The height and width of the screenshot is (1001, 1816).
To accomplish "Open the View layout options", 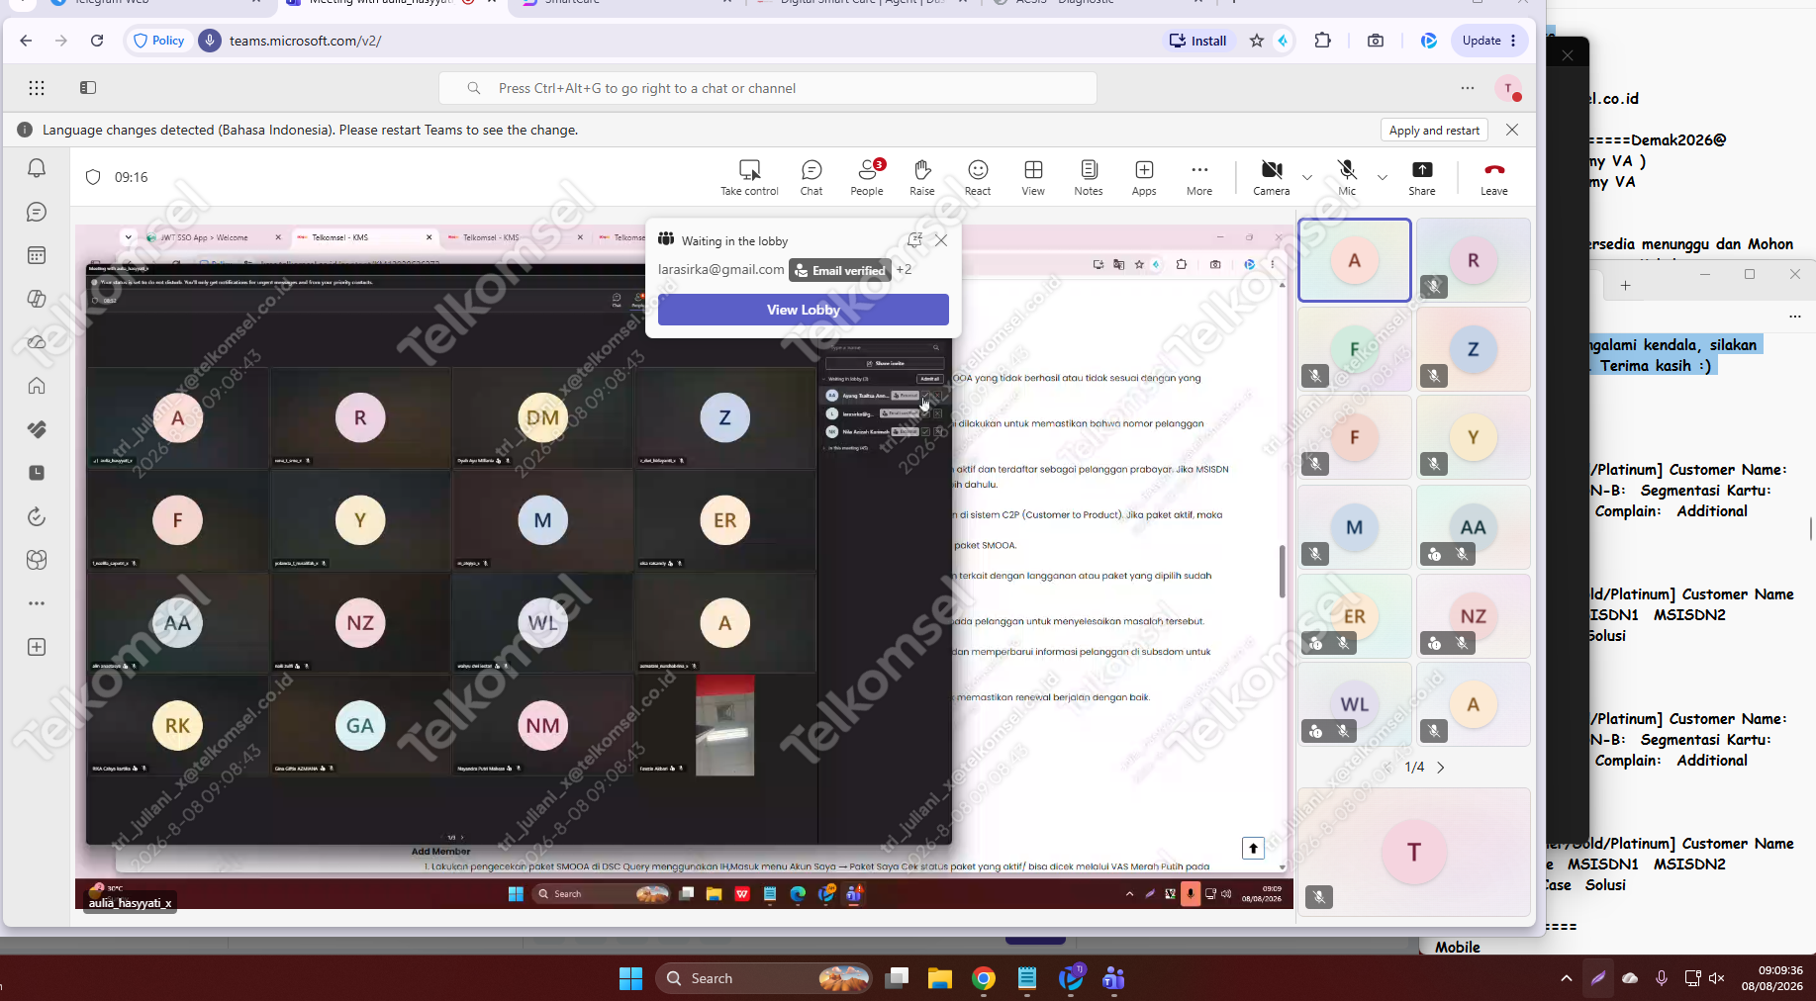I will pyautogui.click(x=1033, y=177).
